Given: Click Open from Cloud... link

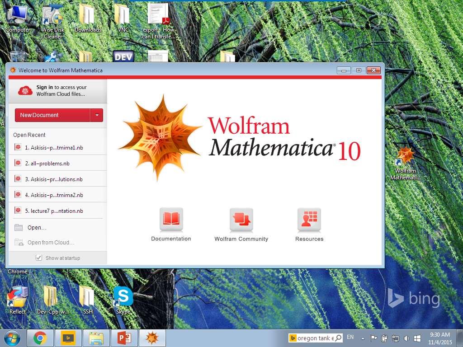Looking at the screenshot, I should [51, 243].
